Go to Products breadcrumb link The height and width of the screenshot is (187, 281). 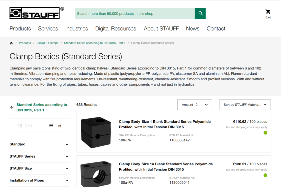[25, 43]
